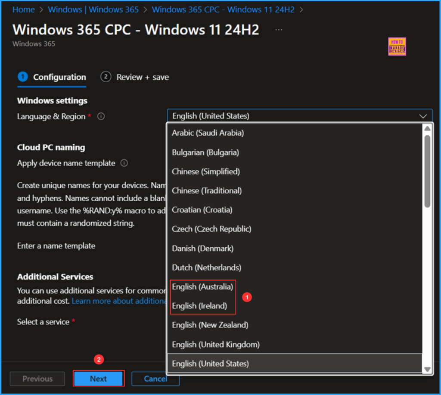This screenshot has height=395, width=441.
Task: Click the Additional Services heading
Action: 55,277
